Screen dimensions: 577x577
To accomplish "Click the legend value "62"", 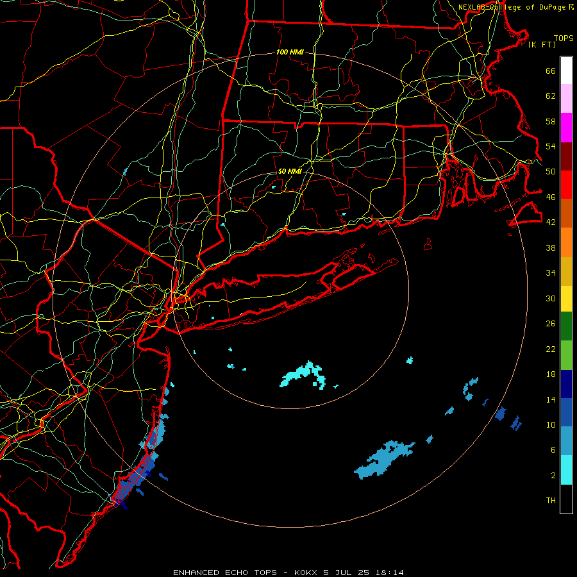I will point(551,96).
